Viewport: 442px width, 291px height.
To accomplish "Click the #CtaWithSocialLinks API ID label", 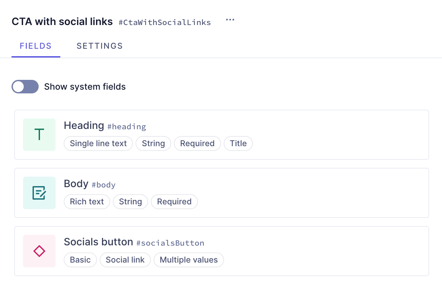I will 165,22.
